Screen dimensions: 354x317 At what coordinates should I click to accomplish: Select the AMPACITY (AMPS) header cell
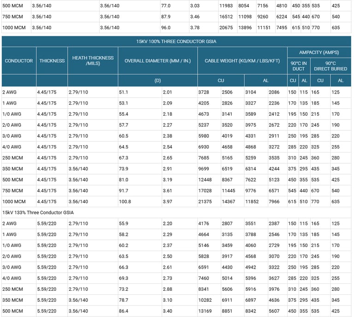click(x=319, y=53)
